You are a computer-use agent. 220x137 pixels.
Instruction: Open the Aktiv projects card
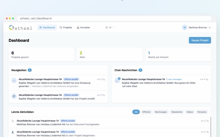pos(110,55)
